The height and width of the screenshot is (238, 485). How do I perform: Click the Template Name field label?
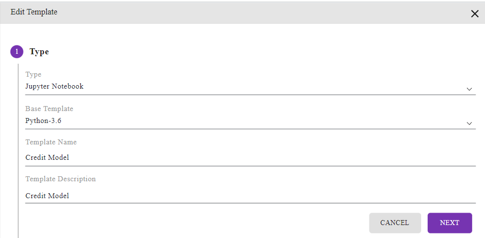[51, 142]
